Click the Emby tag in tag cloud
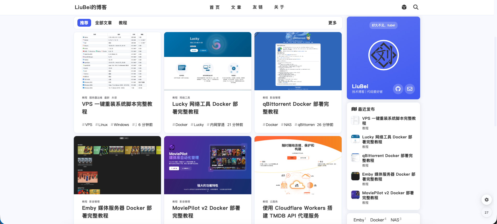Viewport: 497px width, 224px height. [x=360, y=220]
